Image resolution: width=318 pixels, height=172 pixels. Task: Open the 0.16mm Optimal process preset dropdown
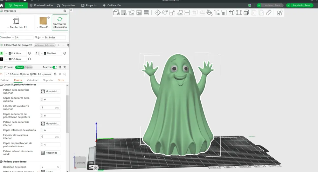pyautogui.click(x=28, y=74)
